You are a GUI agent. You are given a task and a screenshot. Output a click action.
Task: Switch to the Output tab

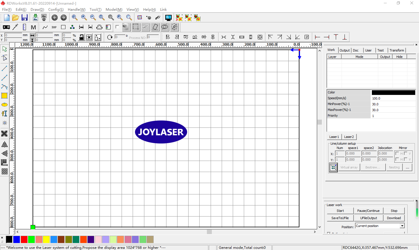tap(345, 50)
